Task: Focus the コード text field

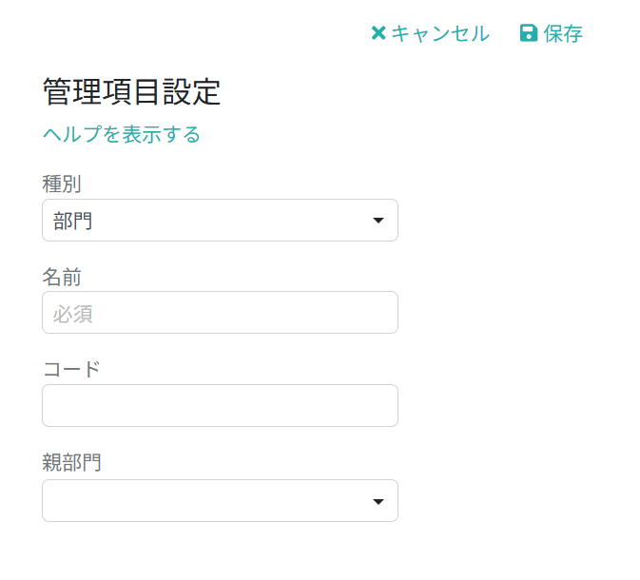Action: pyautogui.click(x=220, y=406)
